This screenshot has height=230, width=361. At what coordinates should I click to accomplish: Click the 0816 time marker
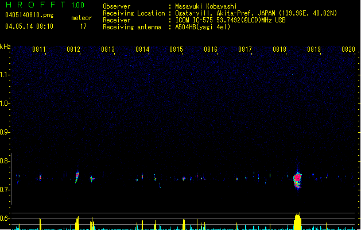pos(211,49)
